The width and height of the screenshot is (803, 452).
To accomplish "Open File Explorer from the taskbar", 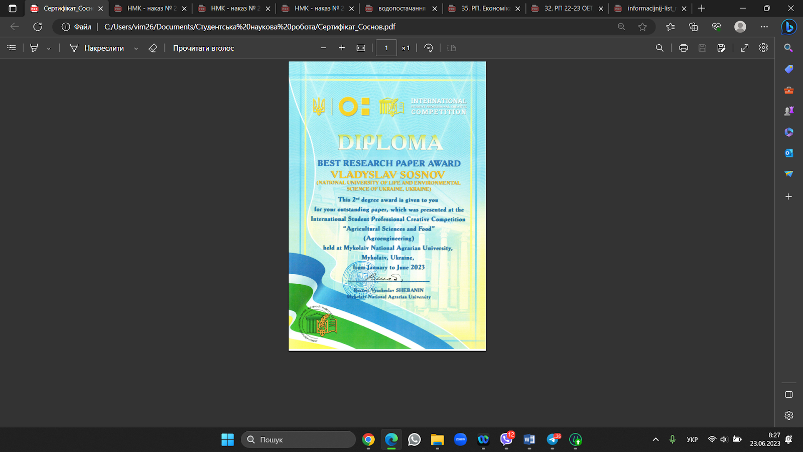I will 437,439.
